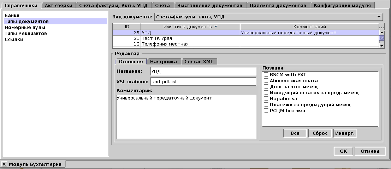The height and width of the screenshot is (169, 391).
Task: Open the Состав XML tab
Action: click(199, 61)
